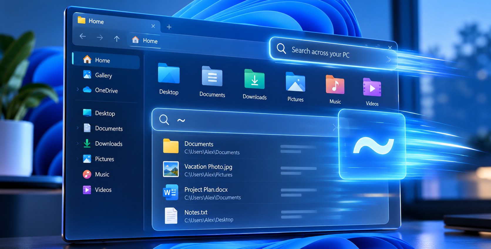
Task: Click the Forward navigation arrow
Action: tap(100, 37)
